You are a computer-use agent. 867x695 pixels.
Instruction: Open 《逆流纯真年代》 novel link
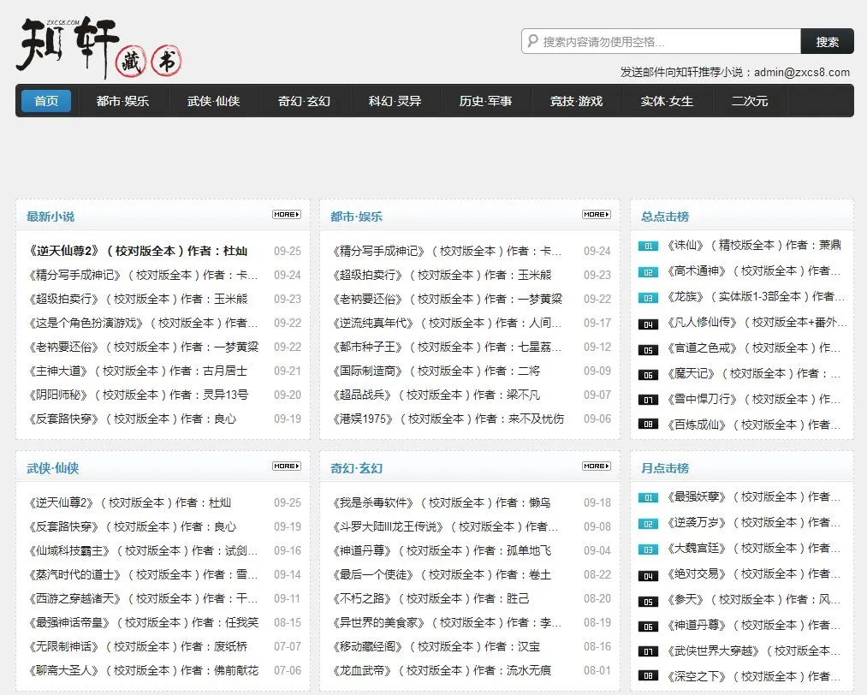(x=446, y=323)
